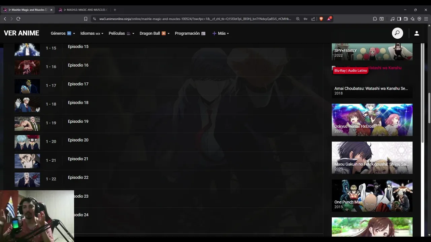431x242 pixels.
Task: Open the Dokyuu Hentai HxEros card
Action: (372, 120)
